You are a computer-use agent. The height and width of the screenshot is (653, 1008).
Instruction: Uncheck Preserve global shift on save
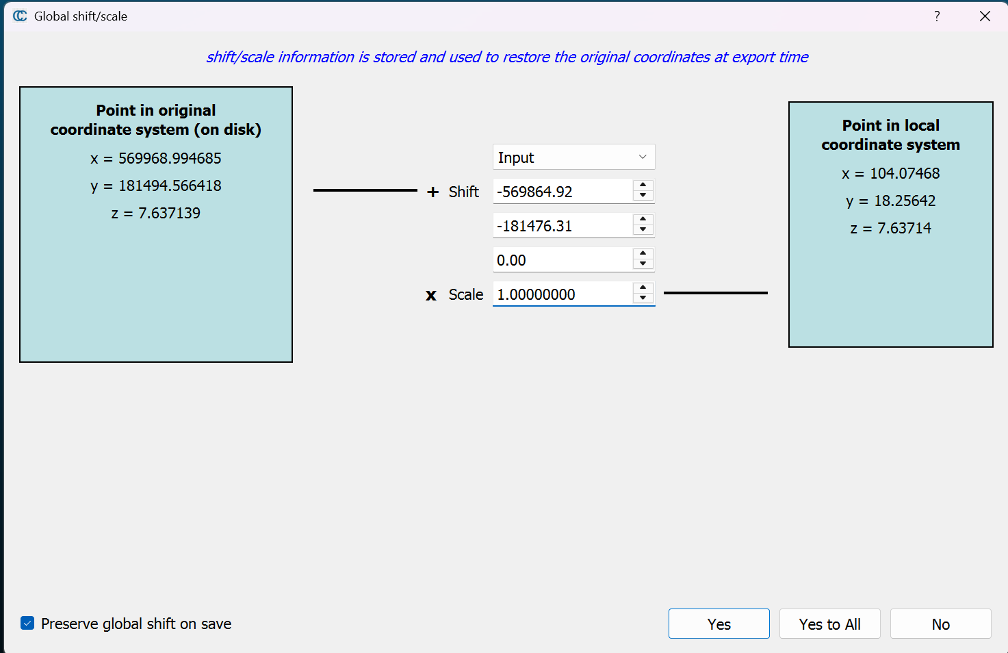tap(27, 623)
